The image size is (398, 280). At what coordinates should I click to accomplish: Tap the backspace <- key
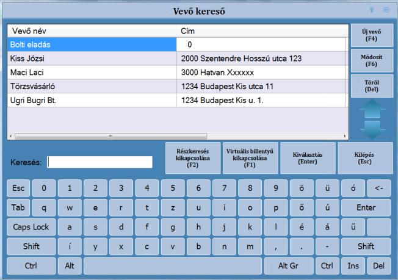point(378,188)
